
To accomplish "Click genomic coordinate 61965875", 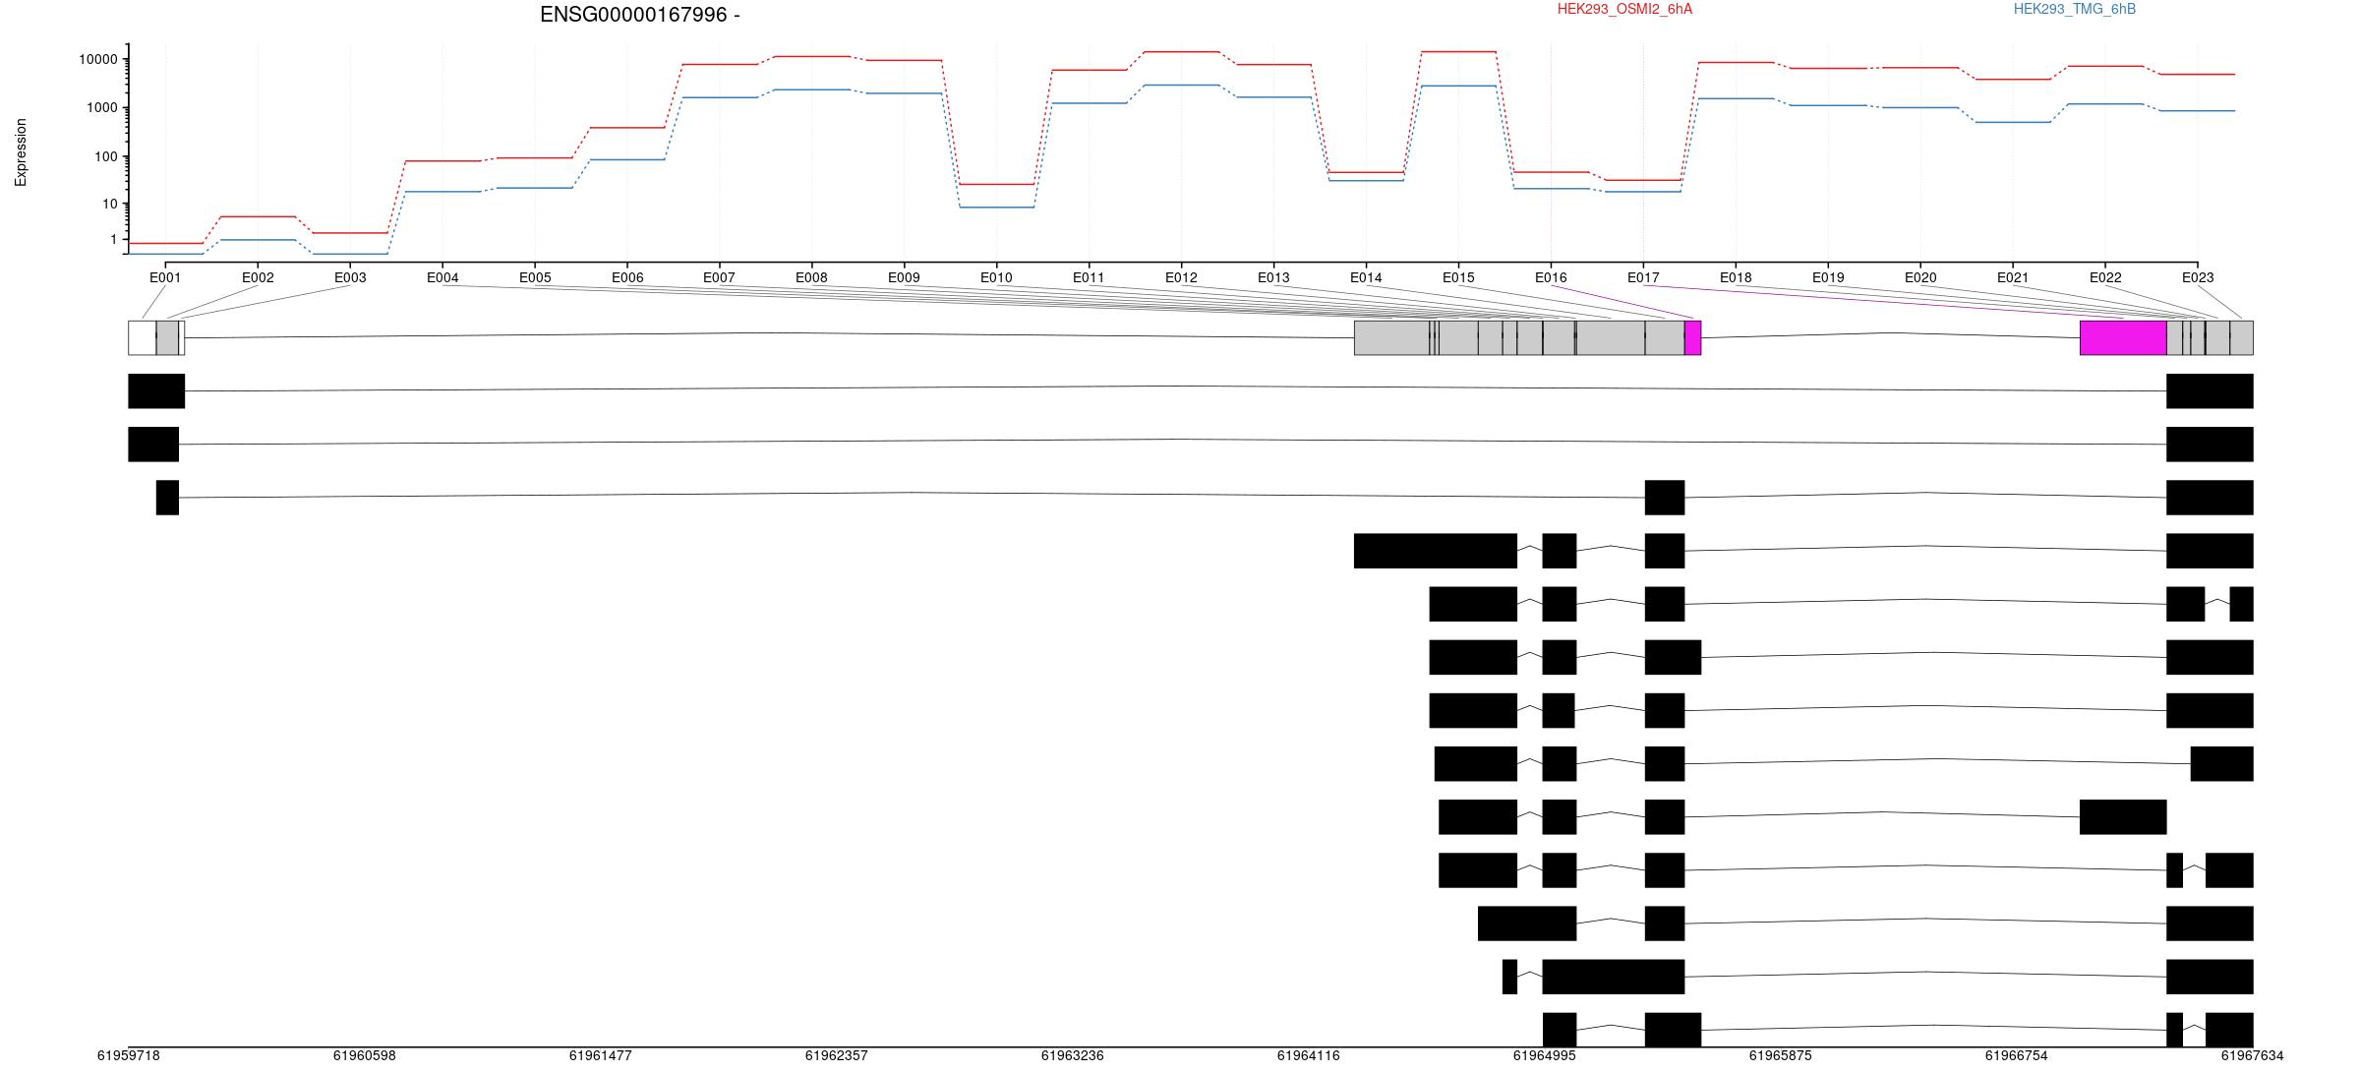I will coord(1780,1055).
